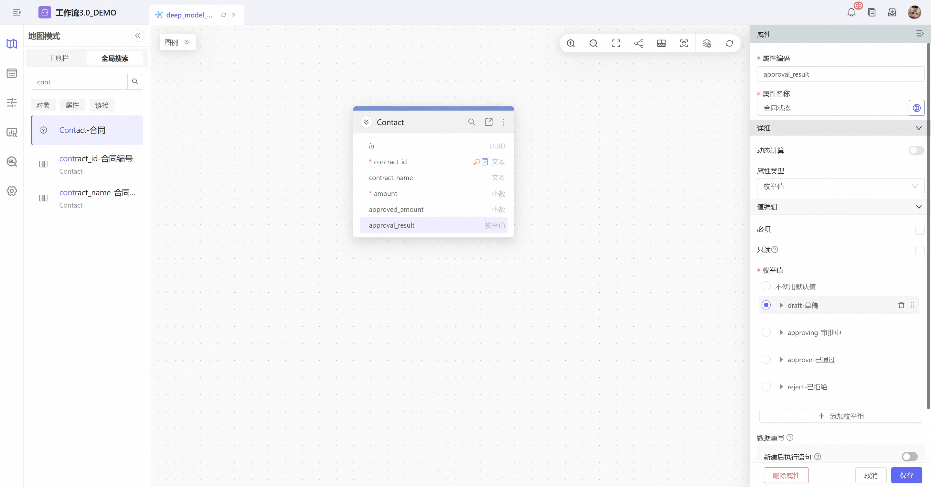The width and height of the screenshot is (931, 487).
Task: Click the 取消 button
Action: tap(871, 475)
